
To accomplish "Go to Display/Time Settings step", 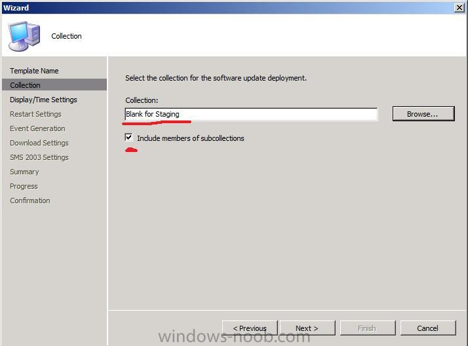I will pos(43,100).
